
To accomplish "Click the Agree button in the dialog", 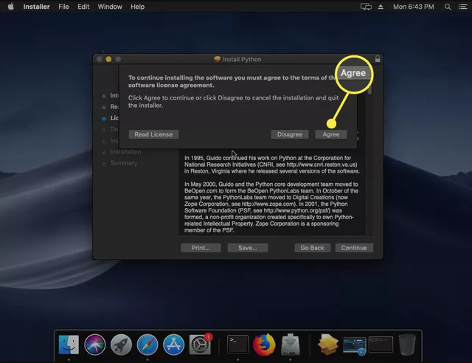I will (331, 134).
